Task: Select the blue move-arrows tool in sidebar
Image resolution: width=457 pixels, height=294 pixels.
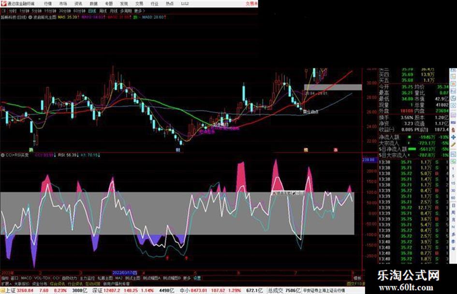Action: 453,137
